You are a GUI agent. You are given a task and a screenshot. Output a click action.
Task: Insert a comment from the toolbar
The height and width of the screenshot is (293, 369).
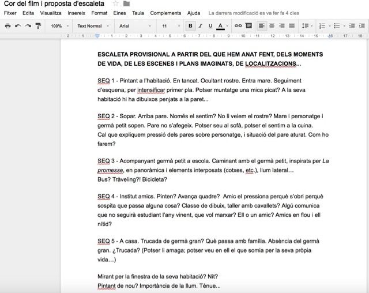pos(248,25)
